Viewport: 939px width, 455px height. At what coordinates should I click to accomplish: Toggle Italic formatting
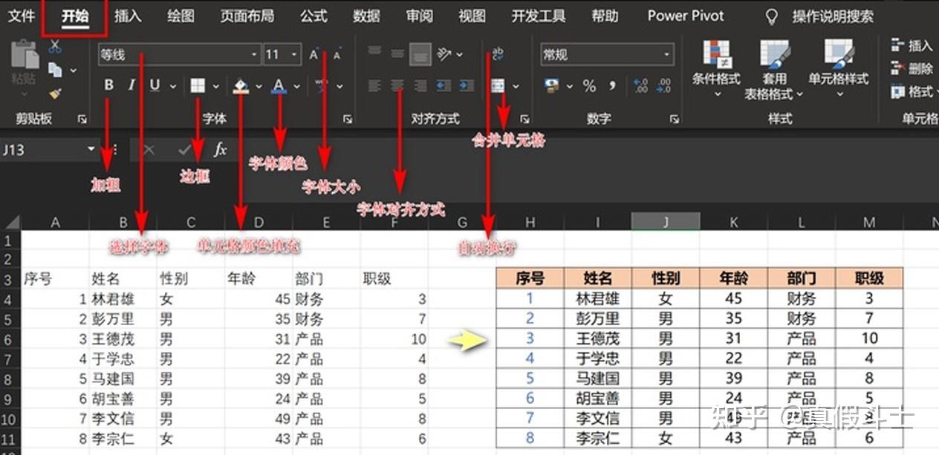(131, 85)
